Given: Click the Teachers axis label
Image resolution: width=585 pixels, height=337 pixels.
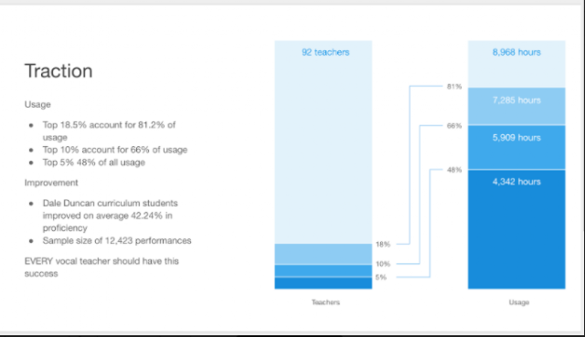Looking at the screenshot, I should coord(325,302).
